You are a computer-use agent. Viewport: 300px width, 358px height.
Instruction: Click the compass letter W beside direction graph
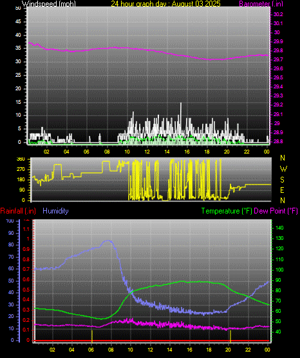click(x=283, y=169)
